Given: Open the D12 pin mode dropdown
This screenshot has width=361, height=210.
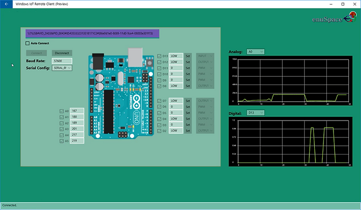Looking at the screenshot, I should (x=205, y=62).
